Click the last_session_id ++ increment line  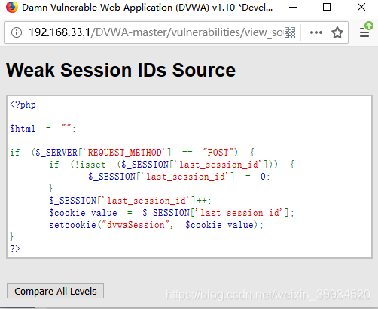[130, 201]
